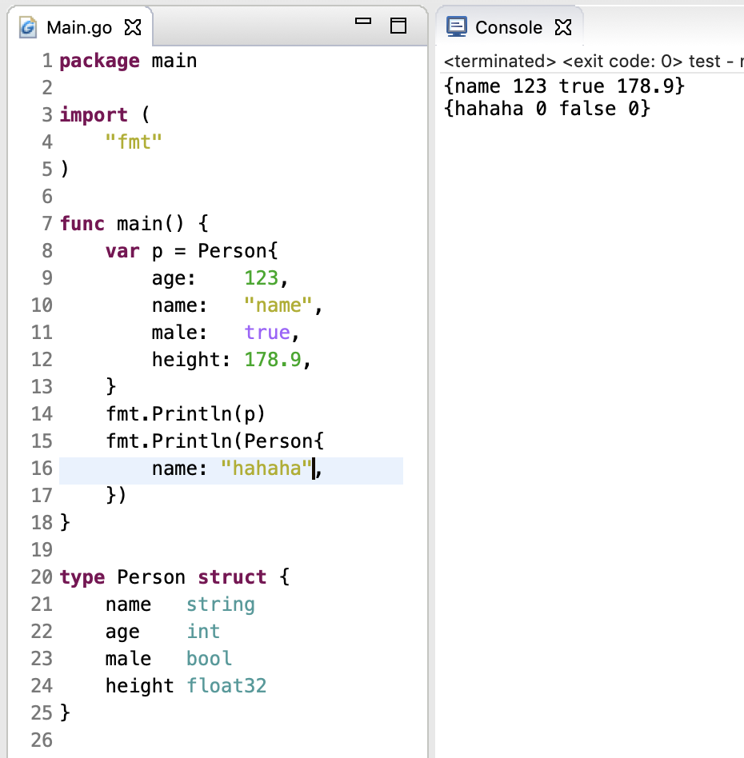The image size is (744, 758).
Task: Close the Console view
Action: pos(563,27)
